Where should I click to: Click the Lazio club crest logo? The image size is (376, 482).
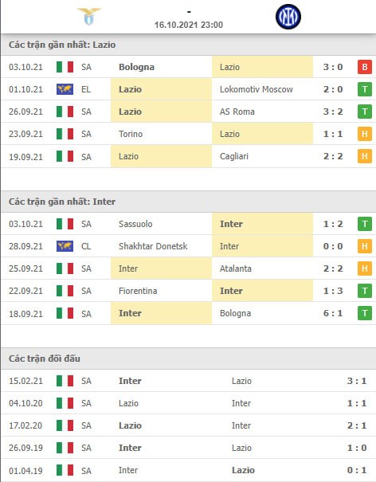pos(89,16)
